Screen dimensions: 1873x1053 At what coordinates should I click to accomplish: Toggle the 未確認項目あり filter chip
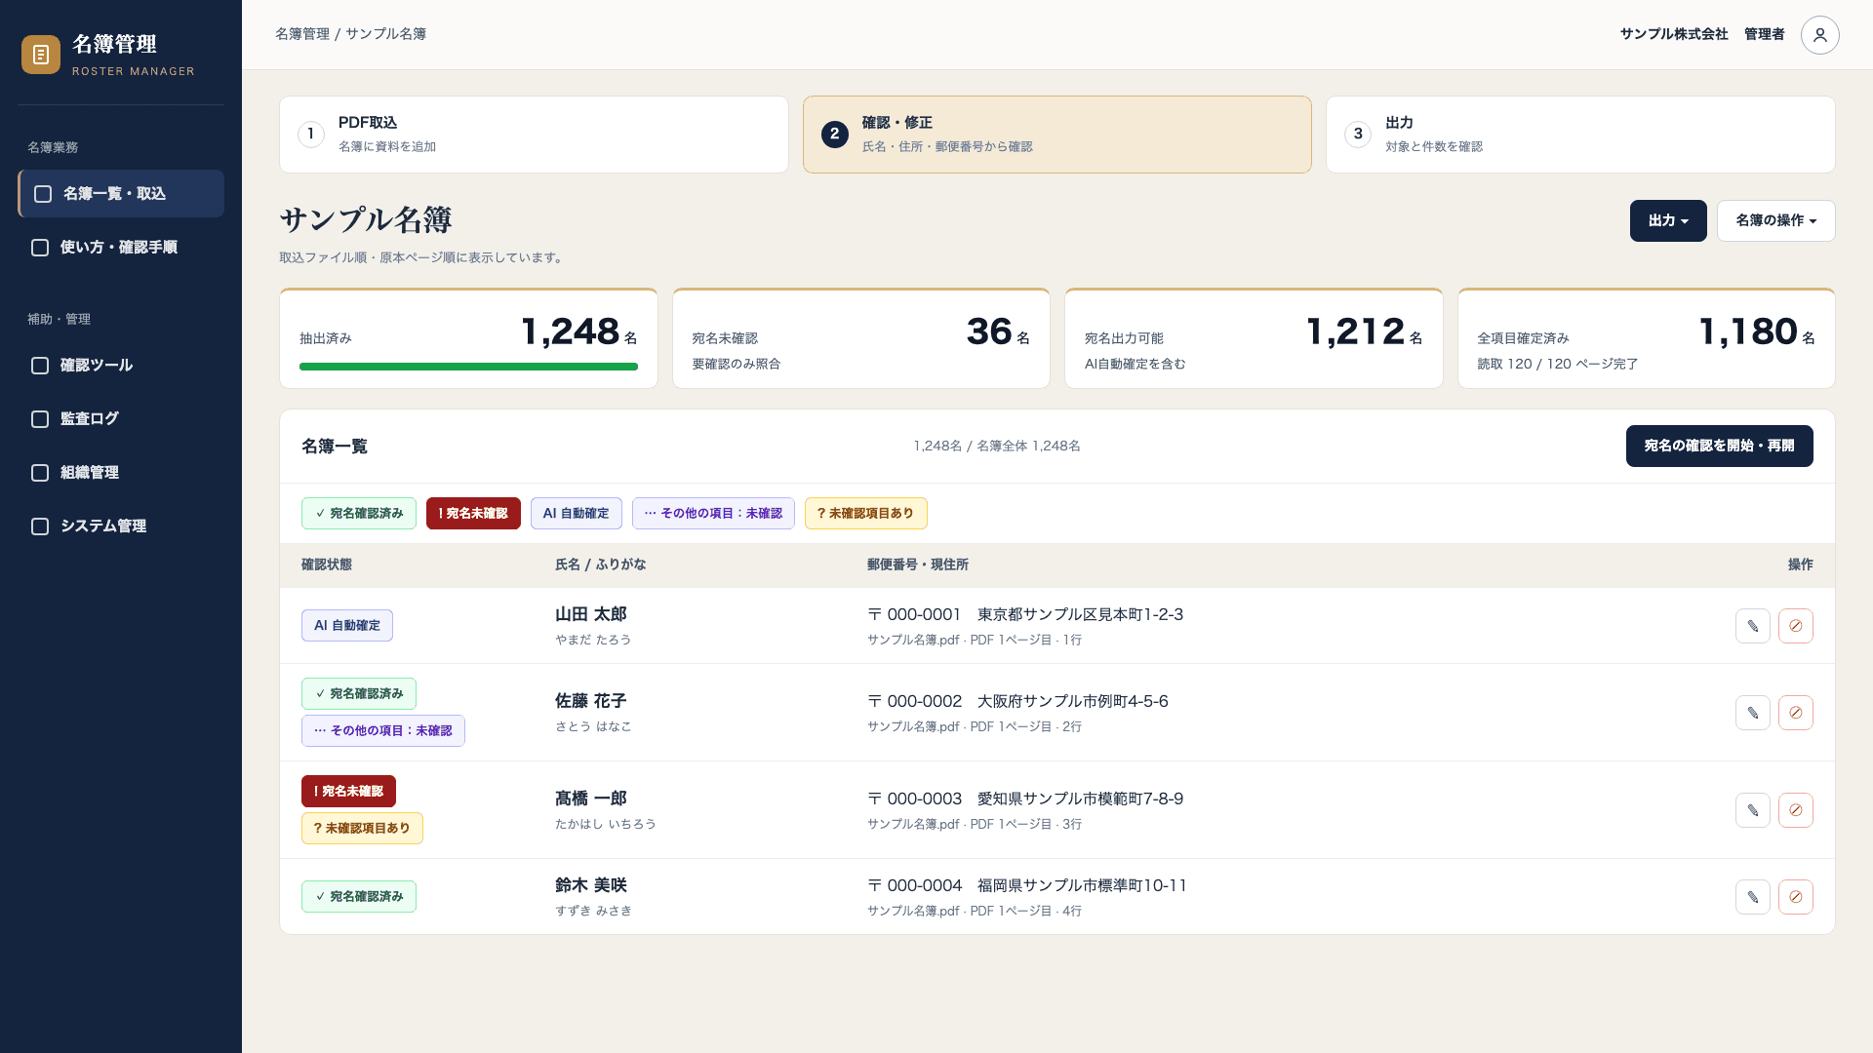click(866, 514)
